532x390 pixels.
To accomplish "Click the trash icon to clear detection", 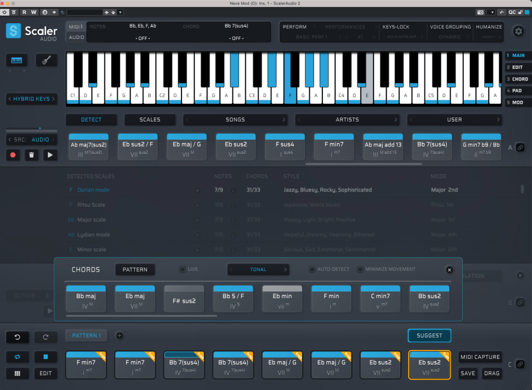I will tap(32, 155).
